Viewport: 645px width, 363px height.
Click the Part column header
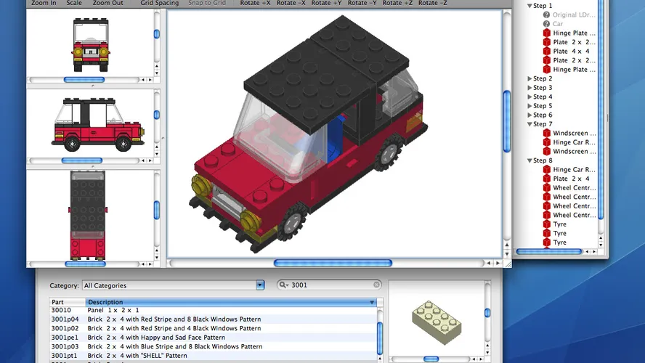pos(67,302)
